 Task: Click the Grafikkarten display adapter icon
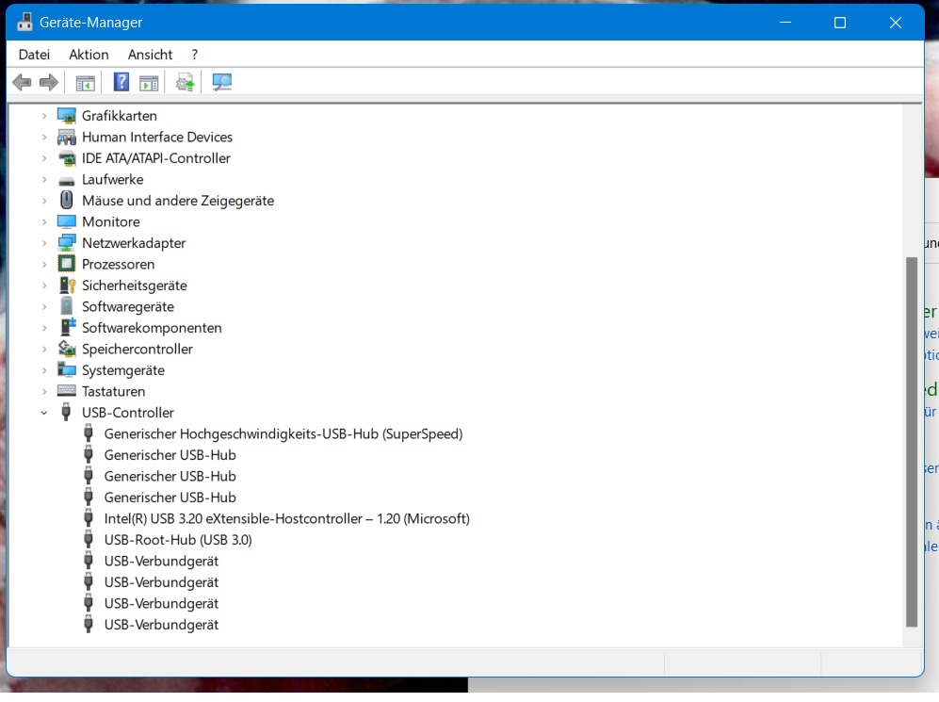67,116
